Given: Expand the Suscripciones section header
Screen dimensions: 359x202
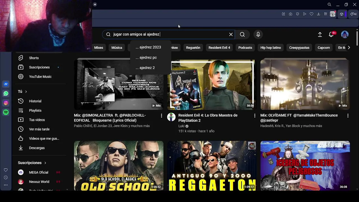Looking at the screenshot, I should point(32,163).
